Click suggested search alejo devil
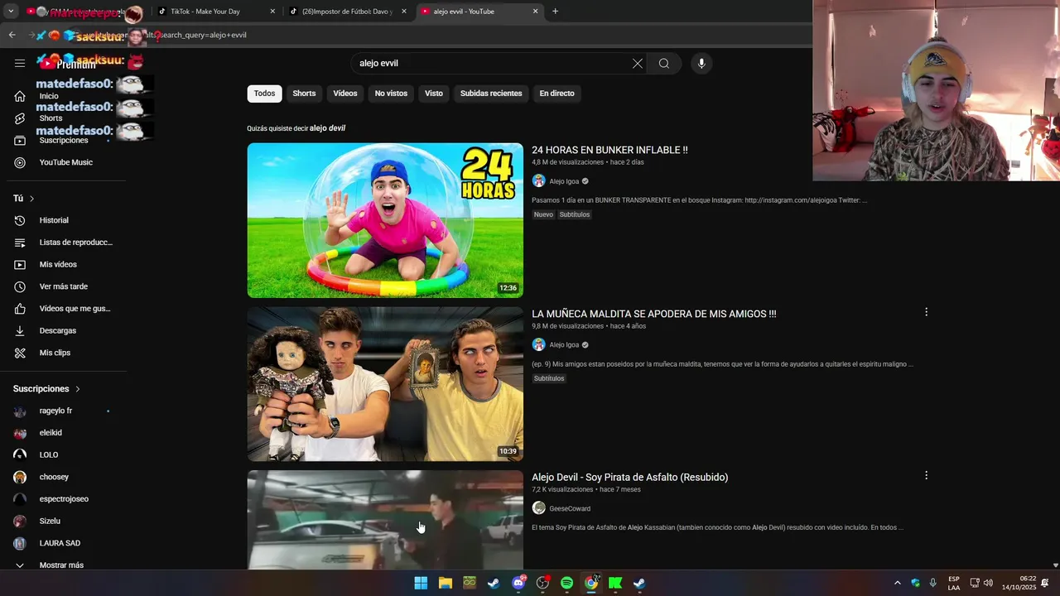The height and width of the screenshot is (596, 1060). click(x=327, y=128)
